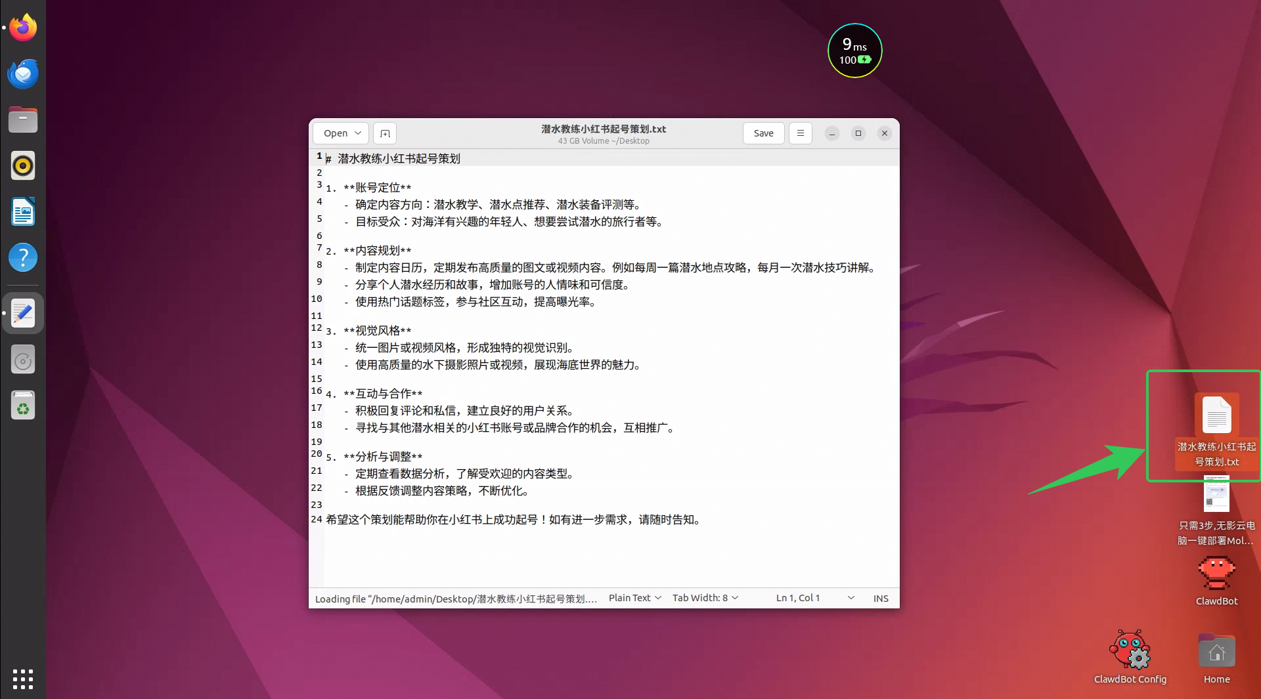Select the Home folder desktop icon
The height and width of the screenshot is (699, 1261).
tap(1216, 659)
